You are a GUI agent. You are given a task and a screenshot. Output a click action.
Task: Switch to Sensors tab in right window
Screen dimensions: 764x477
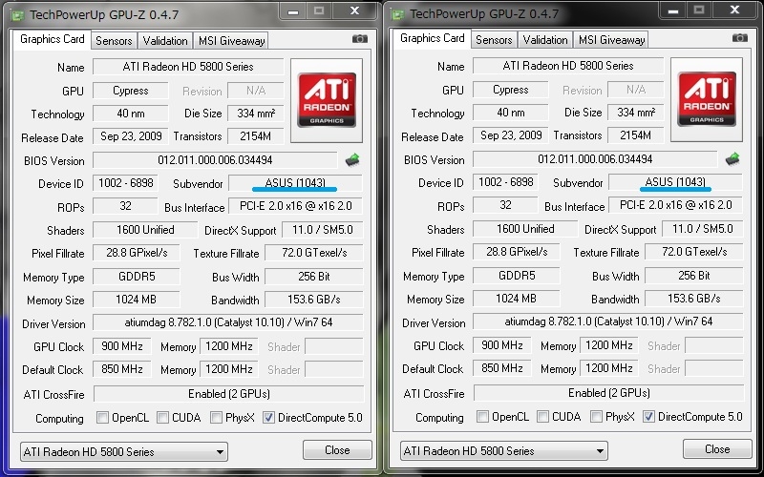(494, 40)
